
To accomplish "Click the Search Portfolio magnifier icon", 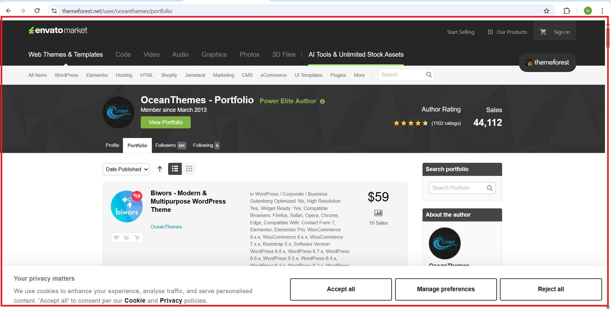I will click(490, 188).
